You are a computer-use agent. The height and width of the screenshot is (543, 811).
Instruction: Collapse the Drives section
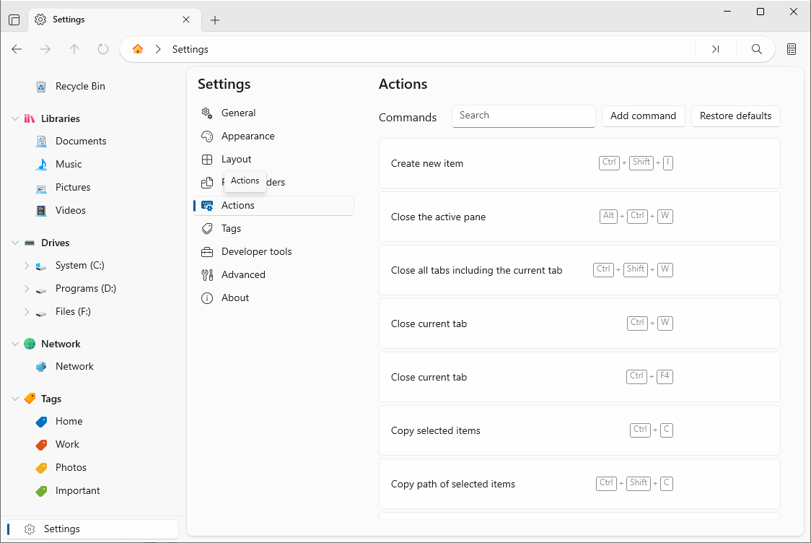15,243
